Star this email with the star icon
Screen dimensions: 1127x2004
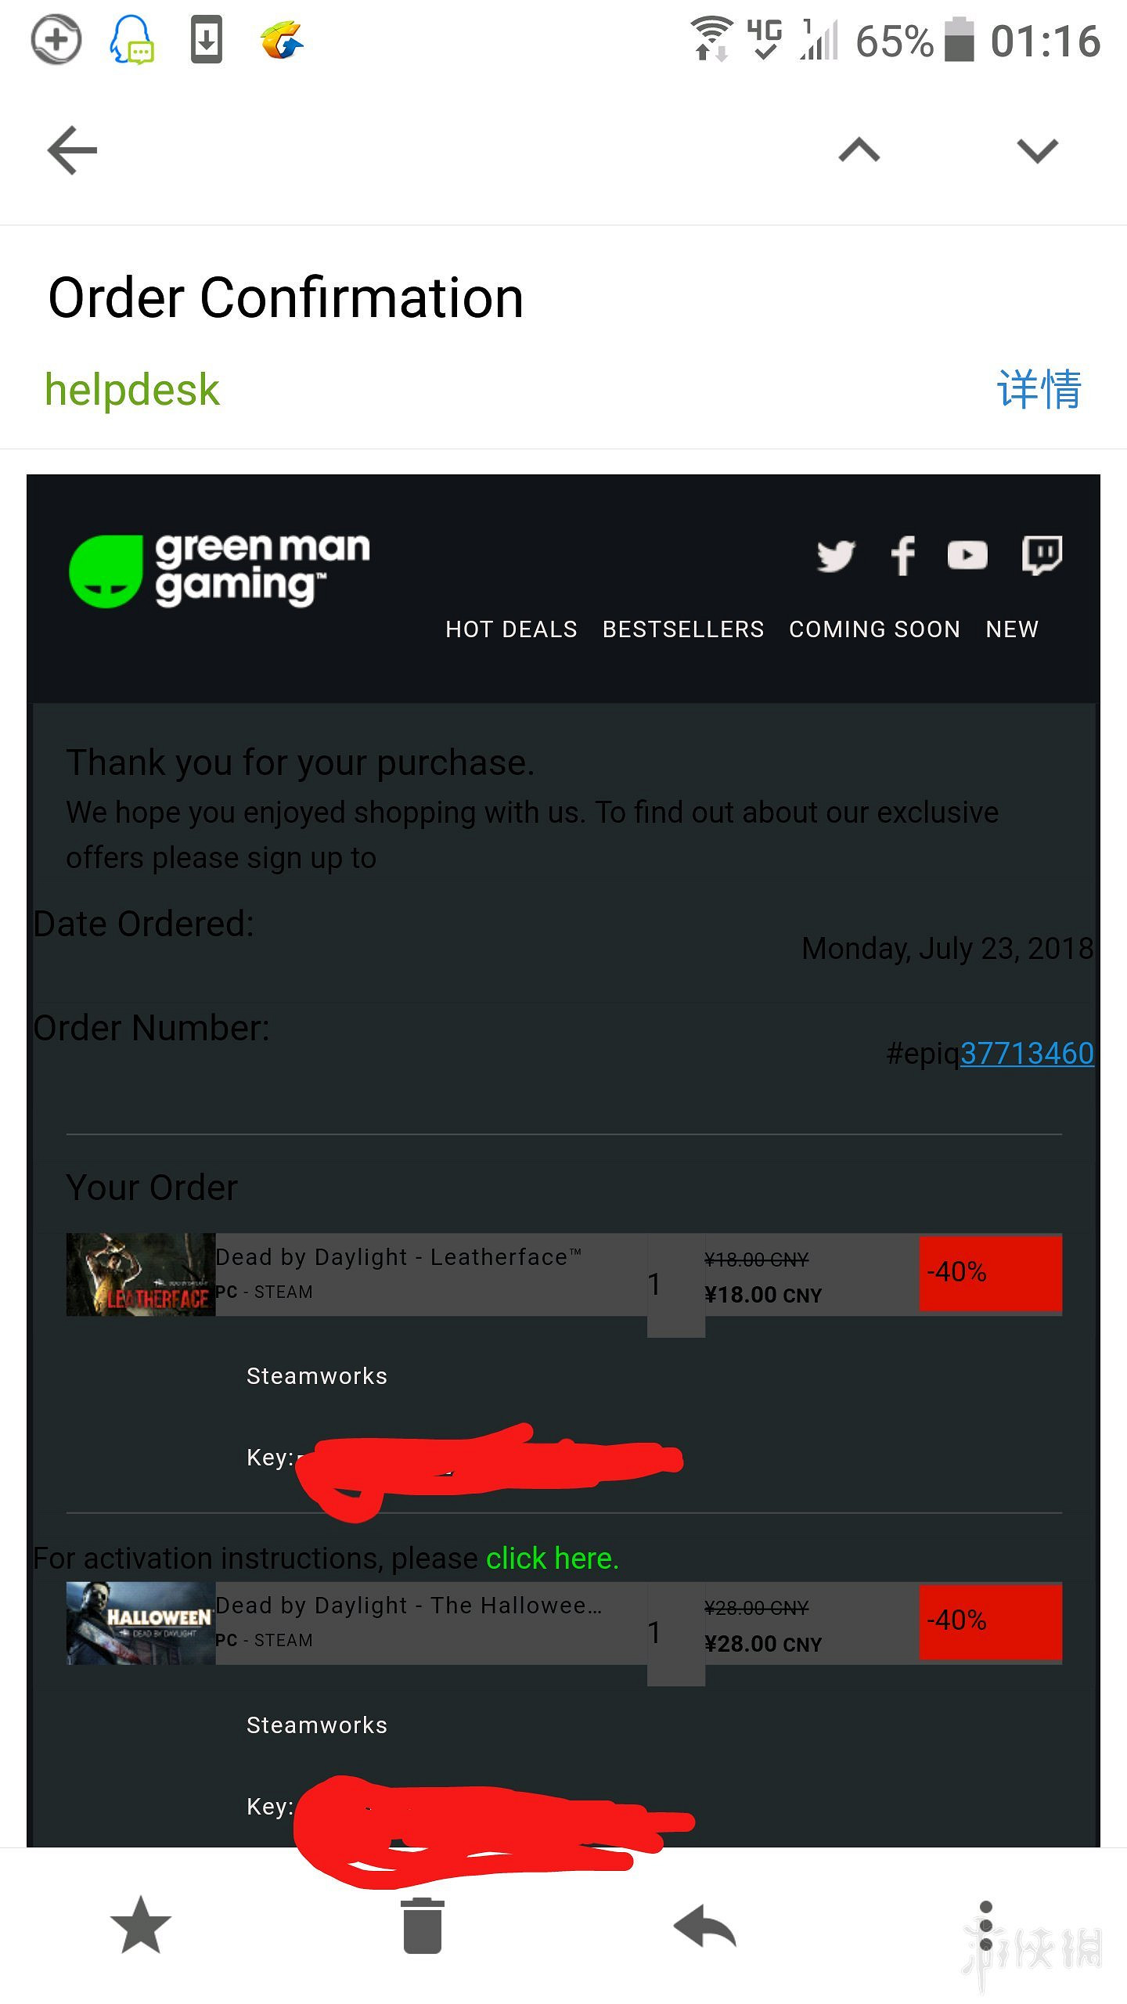point(141,1925)
